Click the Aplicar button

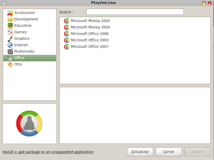pos(197,152)
